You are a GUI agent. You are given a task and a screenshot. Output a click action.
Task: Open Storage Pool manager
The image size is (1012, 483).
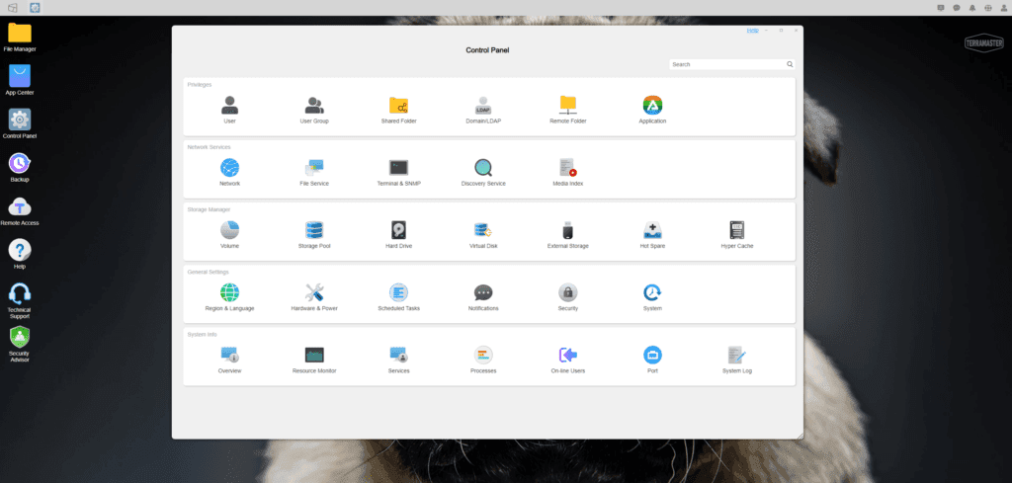[314, 230]
